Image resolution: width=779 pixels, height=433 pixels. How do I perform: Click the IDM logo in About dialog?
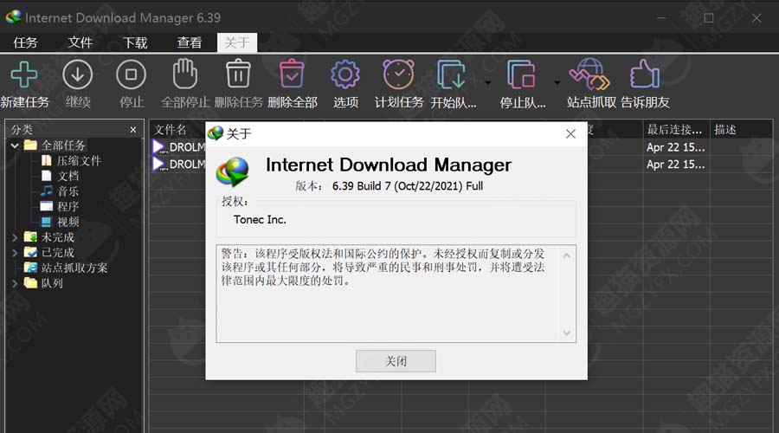[x=233, y=172]
